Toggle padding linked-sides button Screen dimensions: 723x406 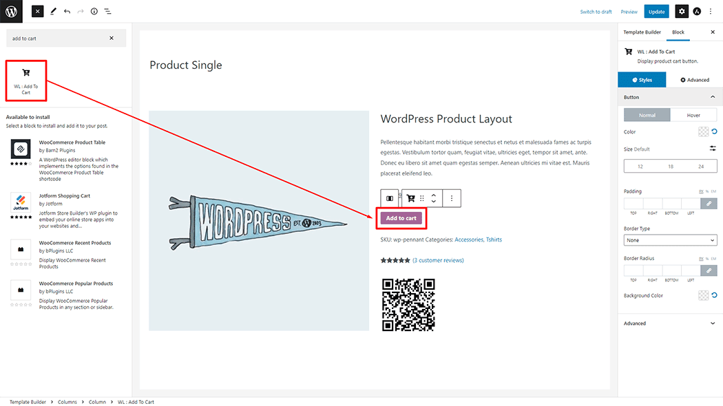[709, 204]
